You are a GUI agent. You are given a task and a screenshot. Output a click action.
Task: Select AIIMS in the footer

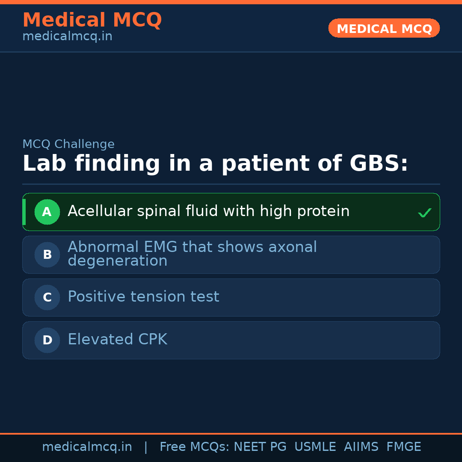pos(361,447)
